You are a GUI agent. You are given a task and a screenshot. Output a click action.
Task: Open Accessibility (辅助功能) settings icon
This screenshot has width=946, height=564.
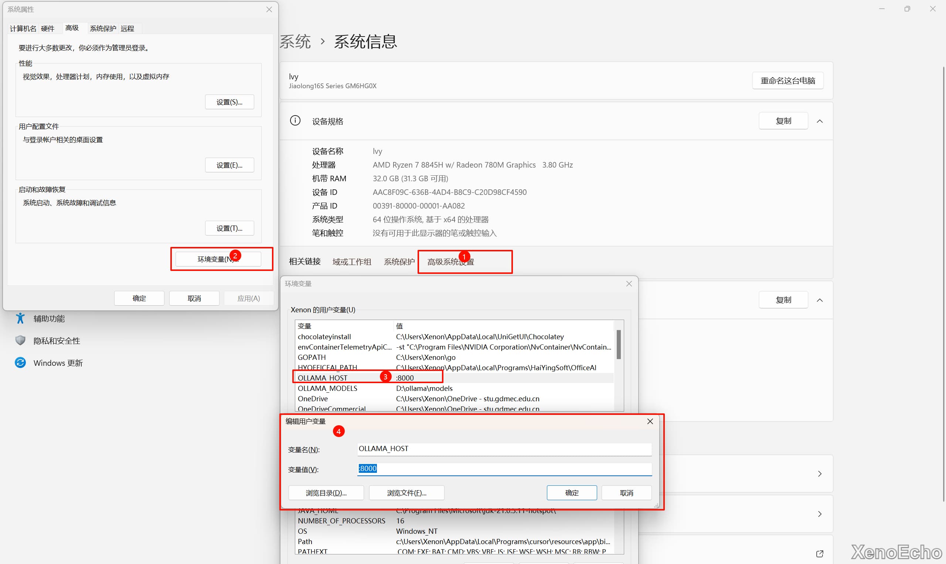(x=20, y=319)
